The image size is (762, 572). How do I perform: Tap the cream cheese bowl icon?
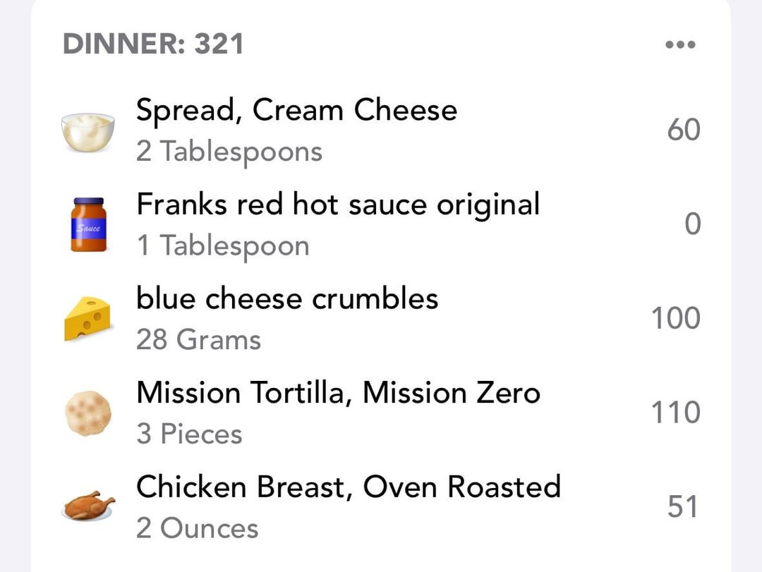point(88,132)
